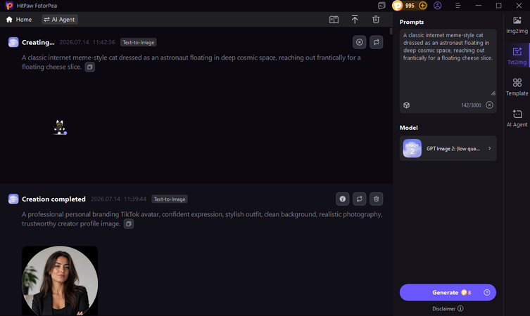Regenerate the cat astronaut prompt

[x=376, y=42]
